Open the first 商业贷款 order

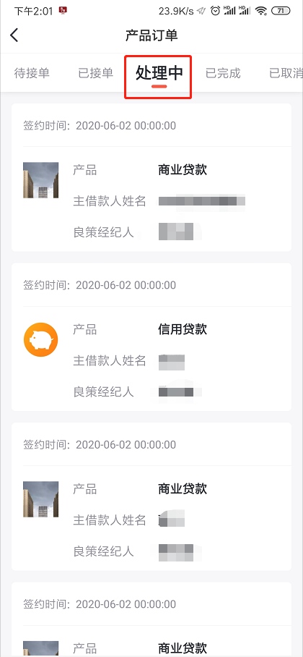(151, 177)
